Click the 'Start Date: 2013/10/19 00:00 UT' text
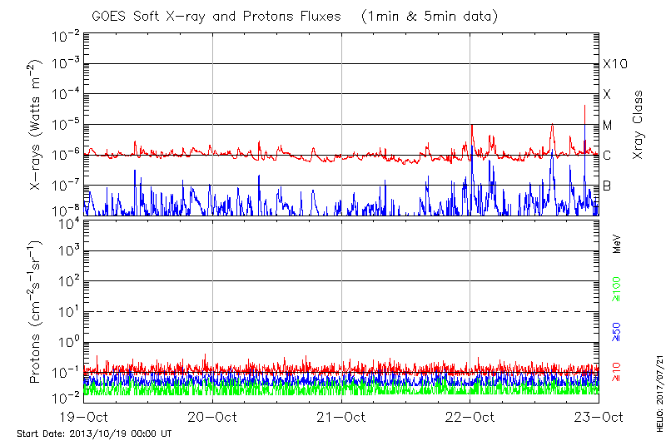The image size is (666, 441). pos(94,434)
